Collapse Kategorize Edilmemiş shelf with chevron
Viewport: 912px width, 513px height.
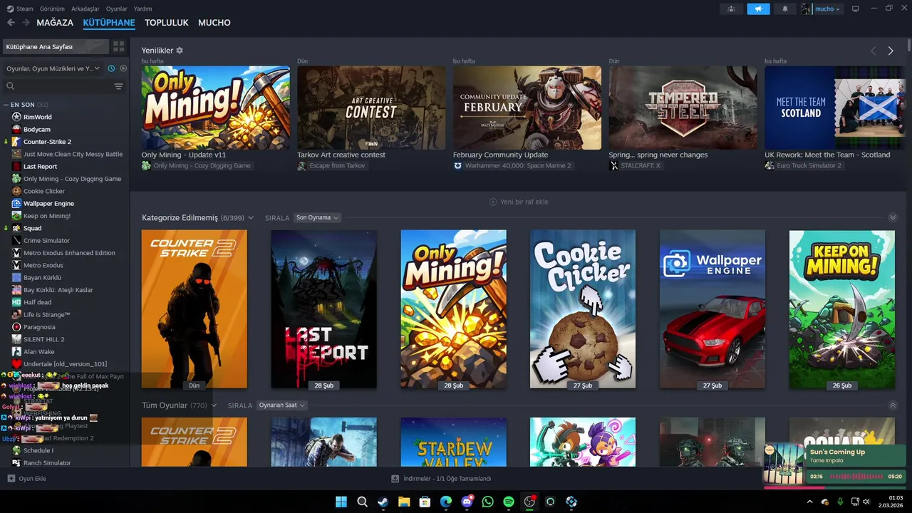point(893,217)
